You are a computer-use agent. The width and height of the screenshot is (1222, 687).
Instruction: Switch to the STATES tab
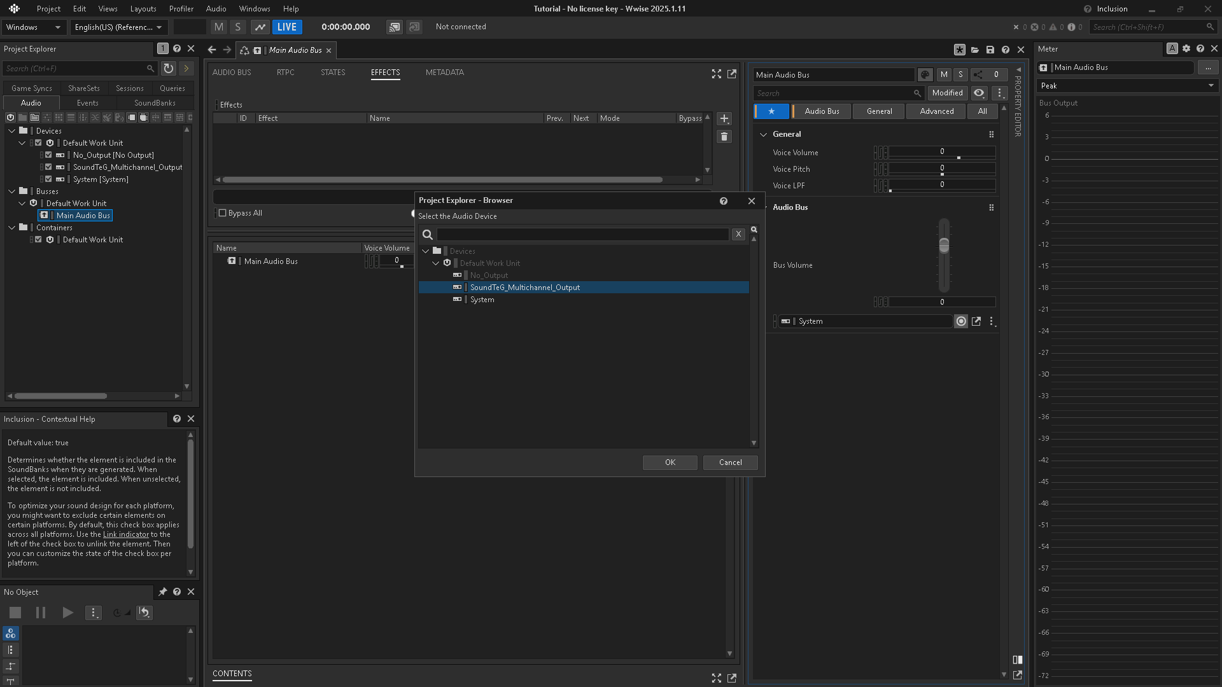click(x=333, y=73)
